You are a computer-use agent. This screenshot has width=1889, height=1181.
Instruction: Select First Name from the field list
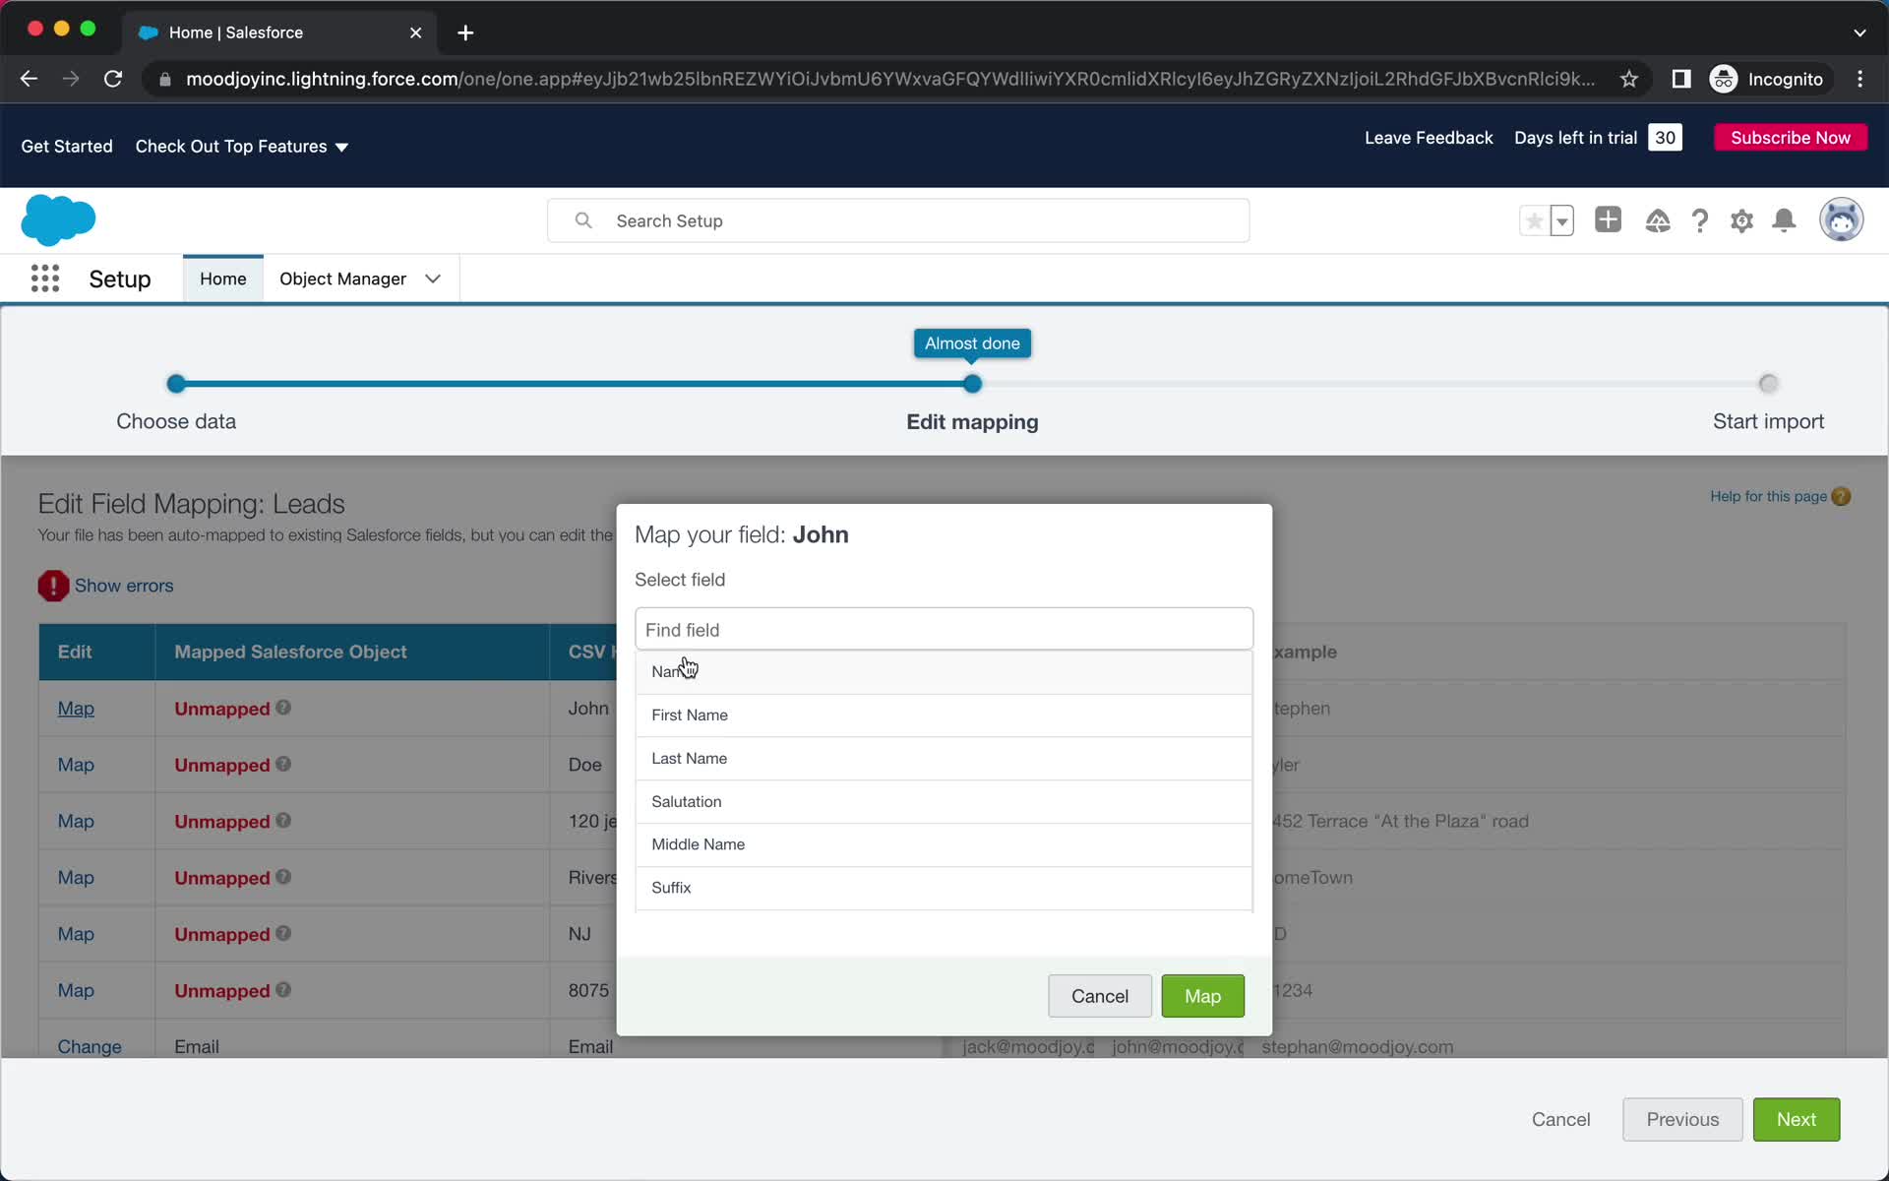click(x=944, y=715)
